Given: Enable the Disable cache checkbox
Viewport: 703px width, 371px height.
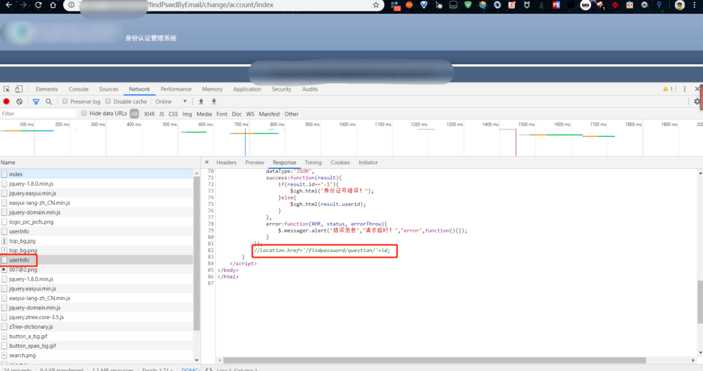Looking at the screenshot, I should click(108, 101).
